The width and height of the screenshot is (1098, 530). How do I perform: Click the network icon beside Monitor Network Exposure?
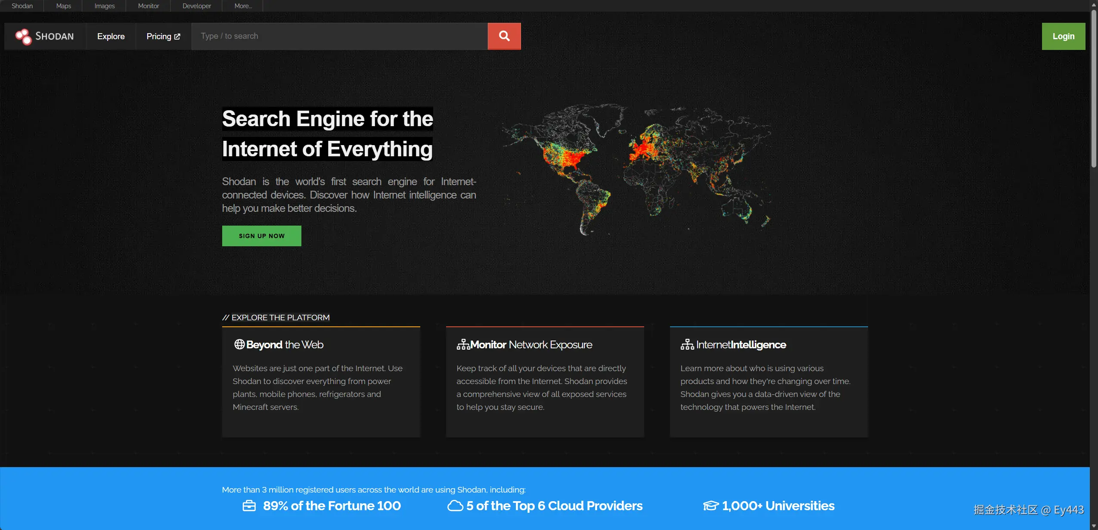click(x=463, y=344)
